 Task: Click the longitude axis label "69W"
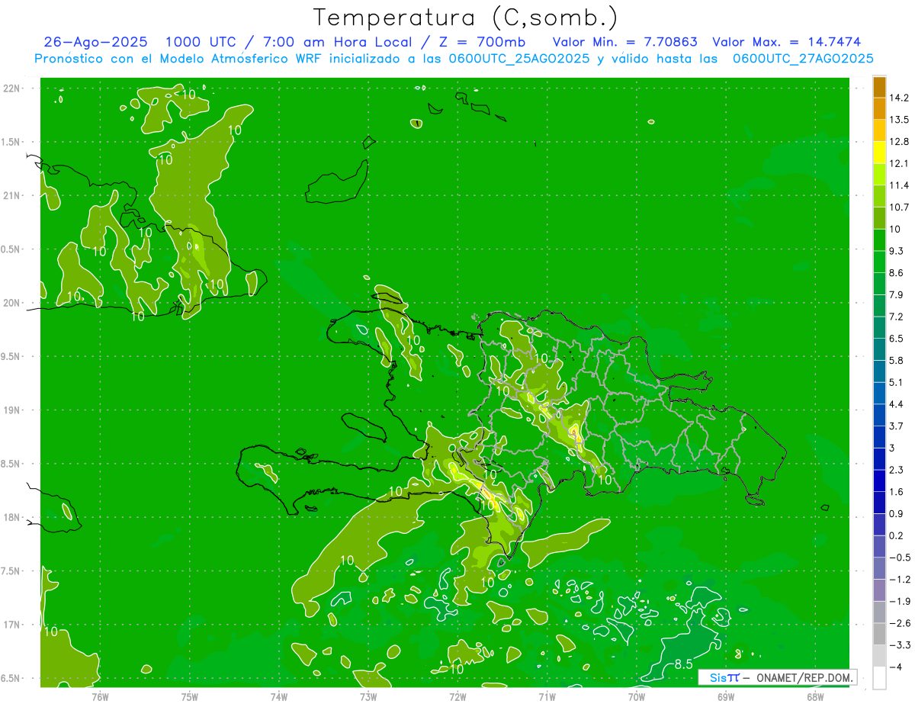725,696
